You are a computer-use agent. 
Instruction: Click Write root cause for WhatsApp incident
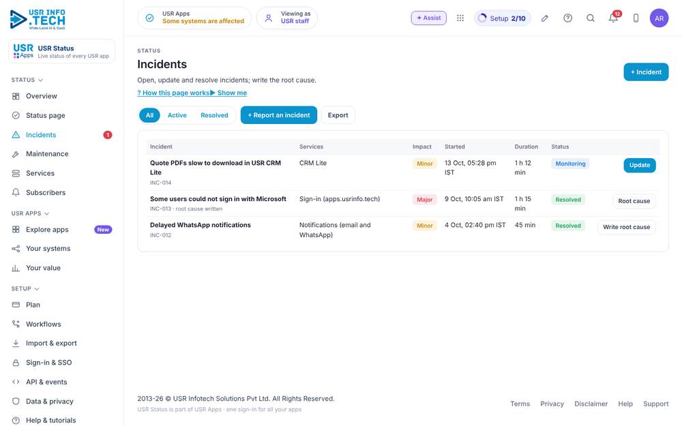point(626,227)
